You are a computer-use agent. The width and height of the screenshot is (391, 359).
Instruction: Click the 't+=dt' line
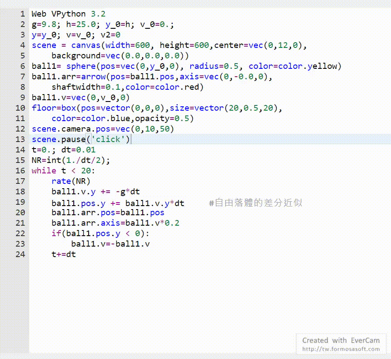(x=64, y=254)
